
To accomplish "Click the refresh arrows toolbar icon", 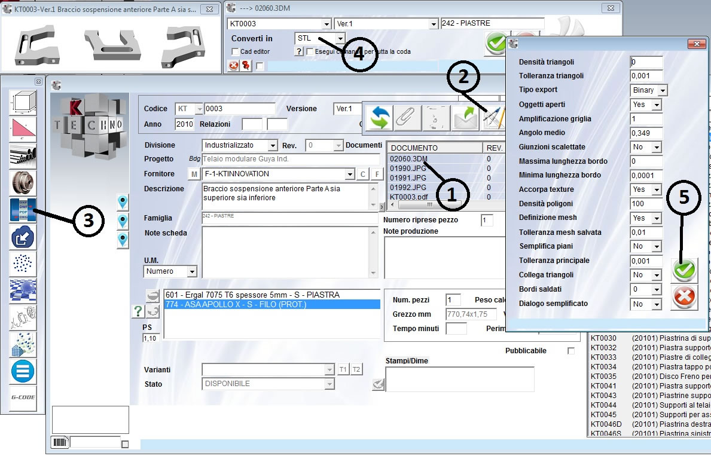I will tap(380, 118).
